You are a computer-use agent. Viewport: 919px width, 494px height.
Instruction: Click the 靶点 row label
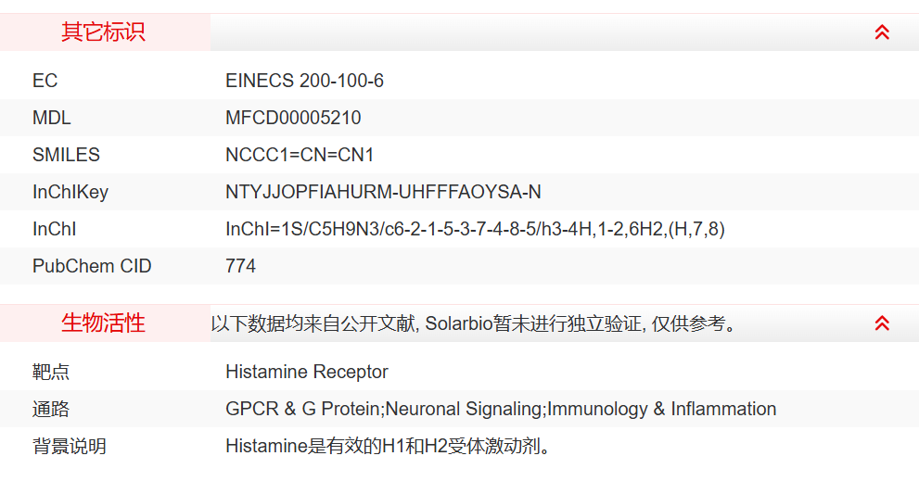click(x=51, y=372)
